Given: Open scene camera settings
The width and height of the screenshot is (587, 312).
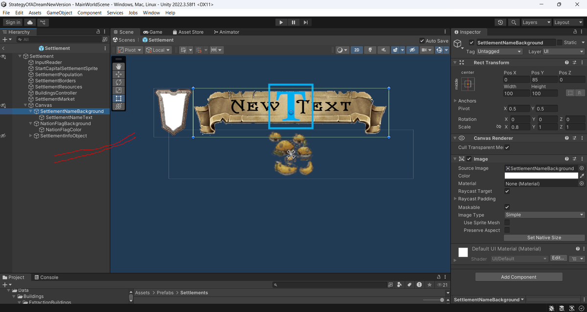Looking at the screenshot, I should click(x=427, y=50).
